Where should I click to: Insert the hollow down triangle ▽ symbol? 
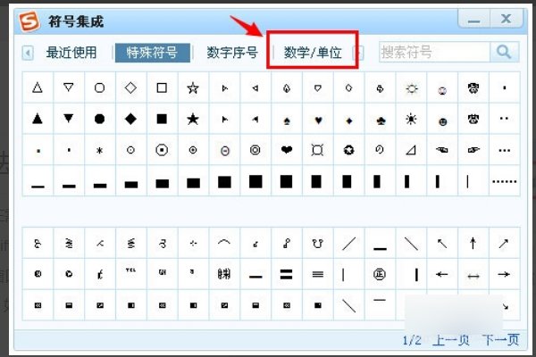(x=69, y=87)
